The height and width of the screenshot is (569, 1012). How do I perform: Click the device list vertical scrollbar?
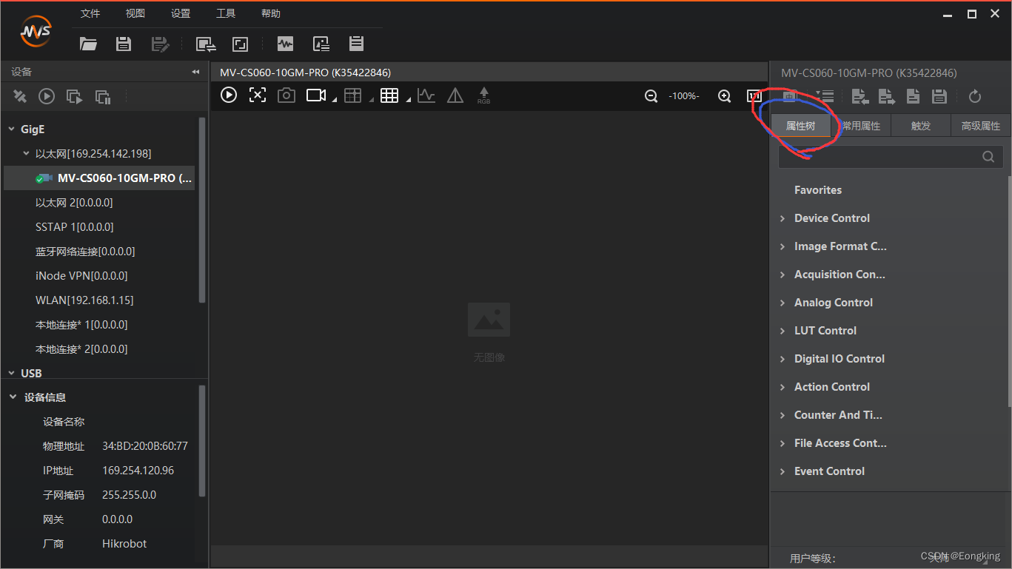(x=203, y=210)
